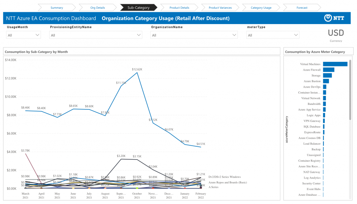The height and width of the screenshot is (204, 357).
Task: Click the Load Balancer category label
Action: tap(312, 144)
